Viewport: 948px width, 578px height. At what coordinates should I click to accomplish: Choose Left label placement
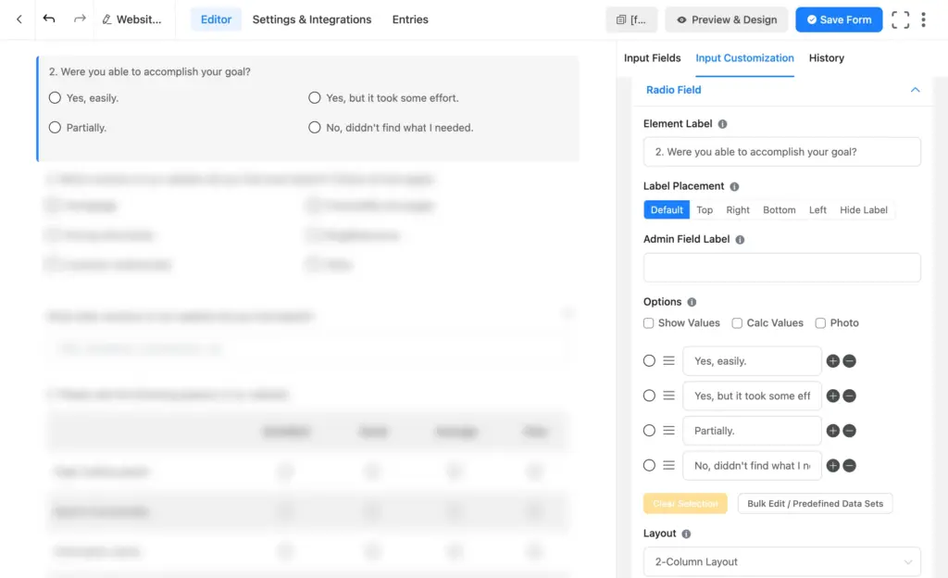coord(817,209)
